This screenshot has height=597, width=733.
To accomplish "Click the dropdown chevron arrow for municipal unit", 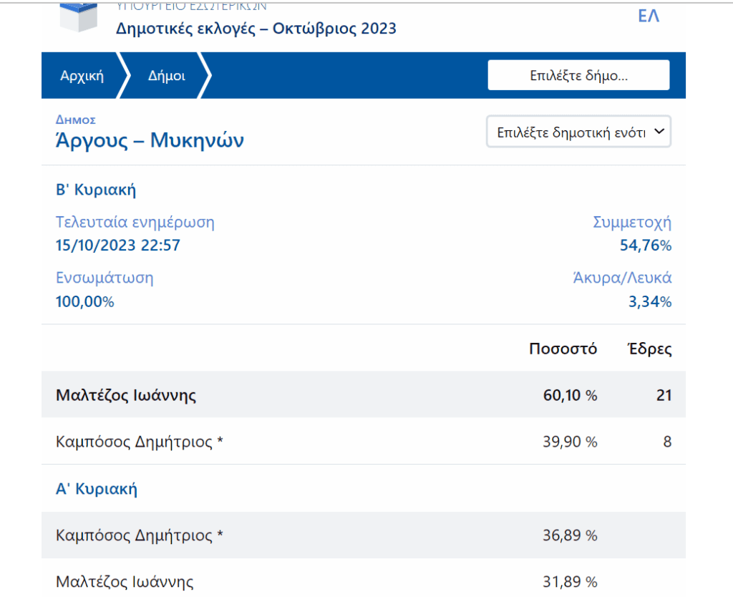I will [x=659, y=132].
